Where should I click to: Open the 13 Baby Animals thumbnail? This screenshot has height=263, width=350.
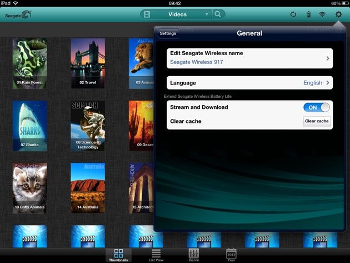click(29, 188)
